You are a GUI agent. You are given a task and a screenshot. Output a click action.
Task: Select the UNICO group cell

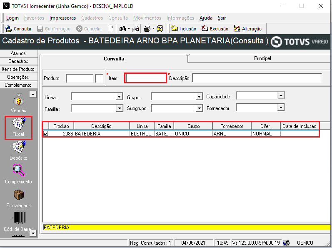coord(193,134)
